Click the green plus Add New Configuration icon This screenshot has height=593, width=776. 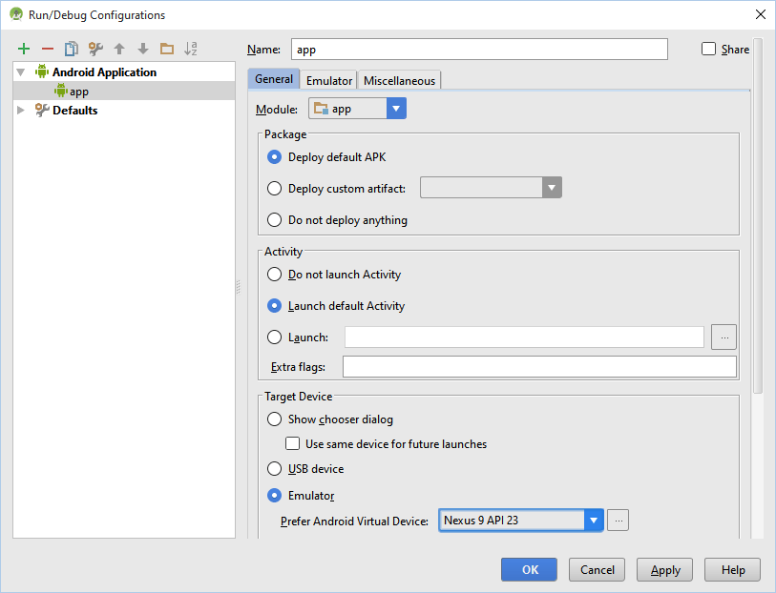tap(24, 49)
